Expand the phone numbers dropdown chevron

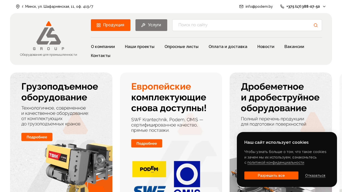pyautogui.click(x=324, y=6)
